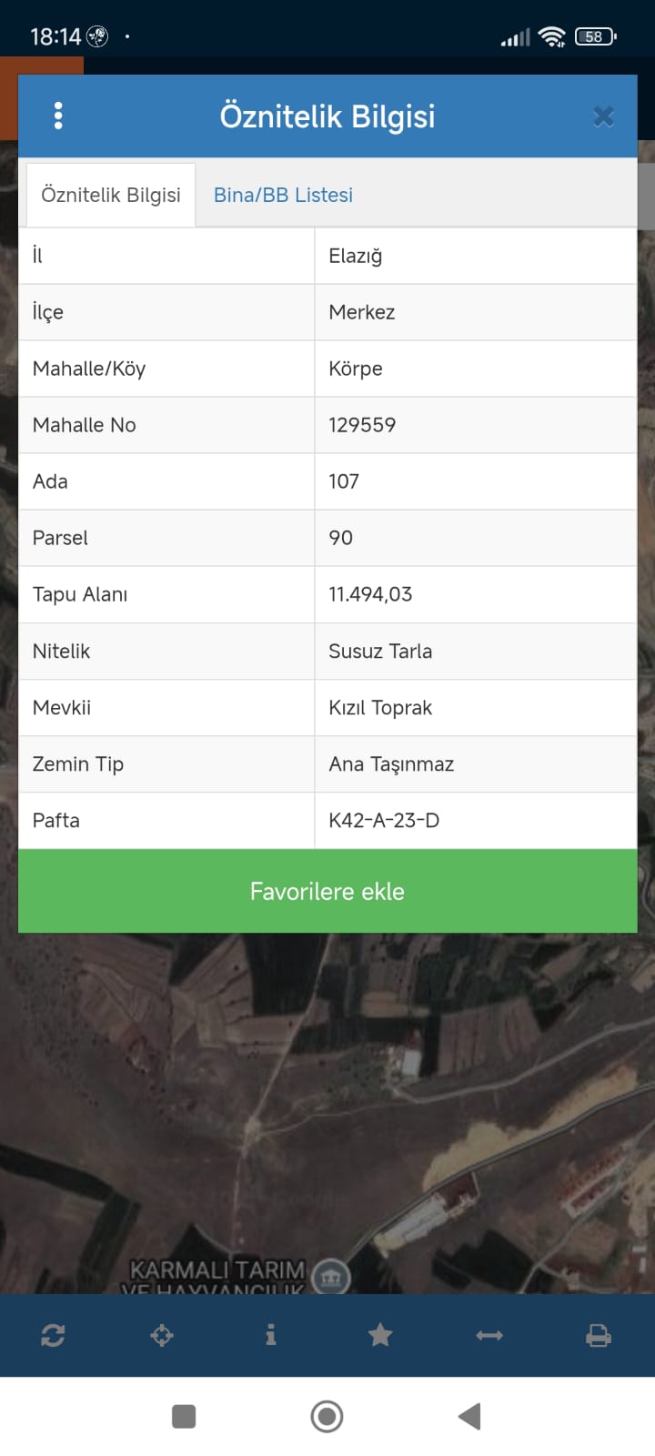This screenshot has width=655, height=1456.
Task: Switch to Bina/BB Listesi tab
Action: pos(283,195)
